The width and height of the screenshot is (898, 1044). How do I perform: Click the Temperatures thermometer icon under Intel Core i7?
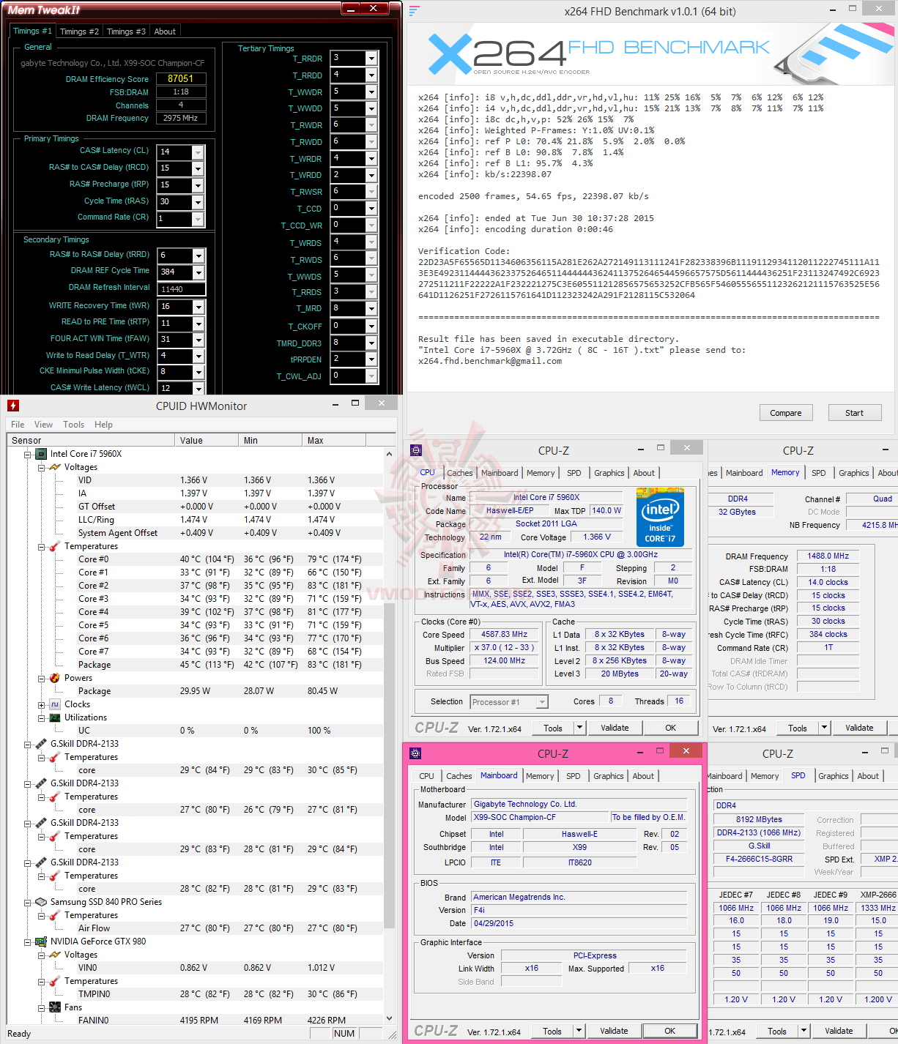55,546
